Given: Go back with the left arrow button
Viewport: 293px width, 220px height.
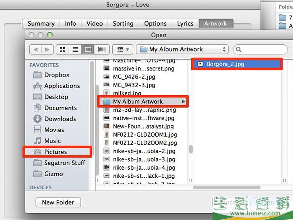Looking at the screenshot, I should pos(35,50).
